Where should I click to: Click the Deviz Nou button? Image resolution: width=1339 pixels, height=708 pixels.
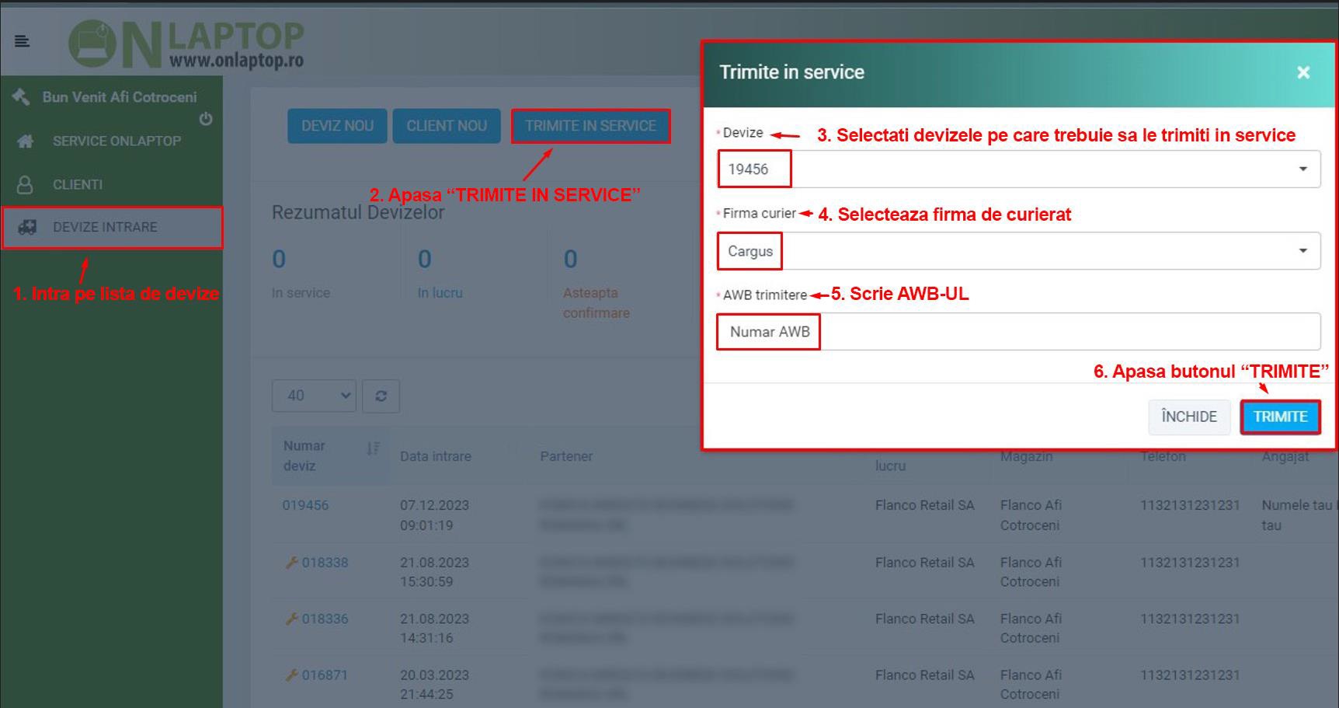pyautogui.click(x=337, y=126)
